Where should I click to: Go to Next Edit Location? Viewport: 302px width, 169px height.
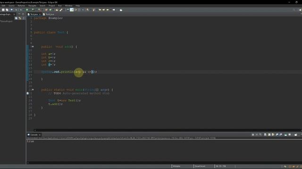104,10
